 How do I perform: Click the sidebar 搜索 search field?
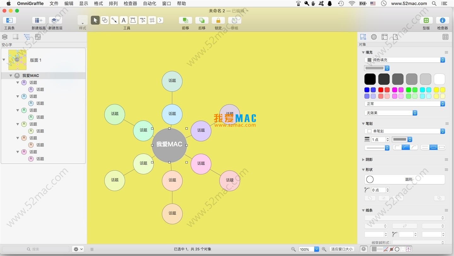(x=36, y=249)
